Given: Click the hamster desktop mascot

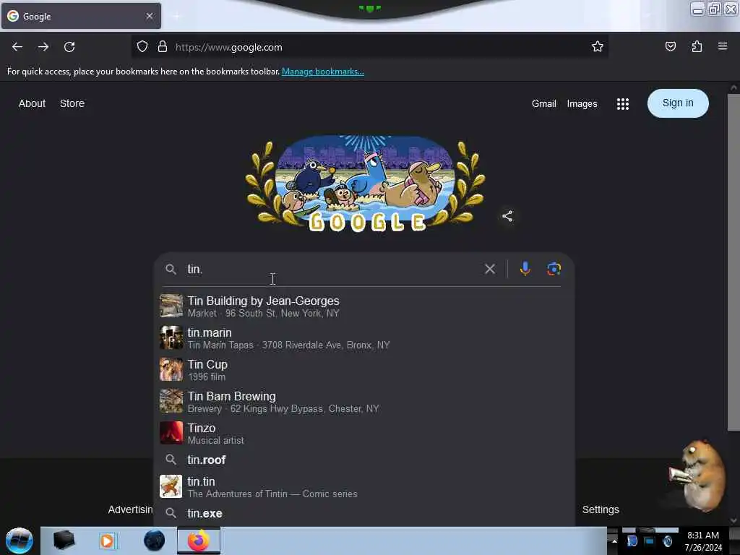Looking at the screenshot, I should pyautogui.click(x=698, y=476).
